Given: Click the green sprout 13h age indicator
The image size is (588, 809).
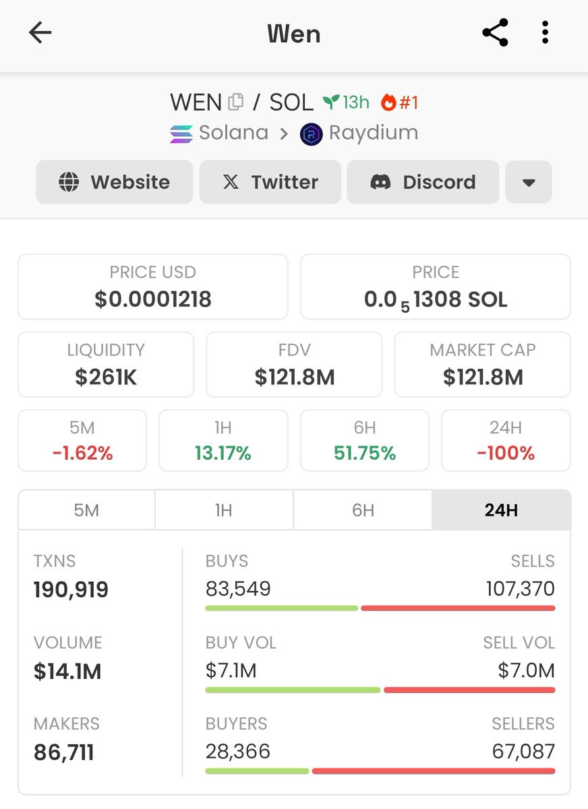Looking at the screenshot, I should pyautogui.click(x=346, y=102).
